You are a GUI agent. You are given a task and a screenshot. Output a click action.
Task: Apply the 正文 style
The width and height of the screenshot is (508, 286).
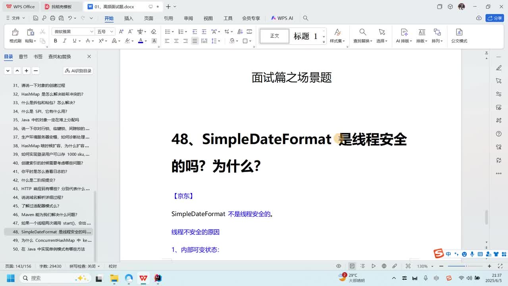coord(275,36)
